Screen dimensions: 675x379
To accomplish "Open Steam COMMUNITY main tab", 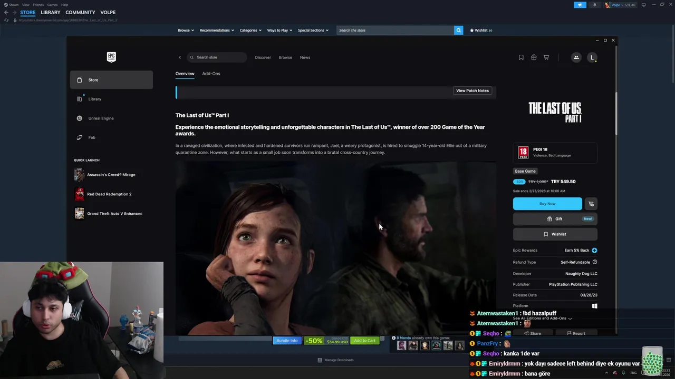I will pos(80,13).
